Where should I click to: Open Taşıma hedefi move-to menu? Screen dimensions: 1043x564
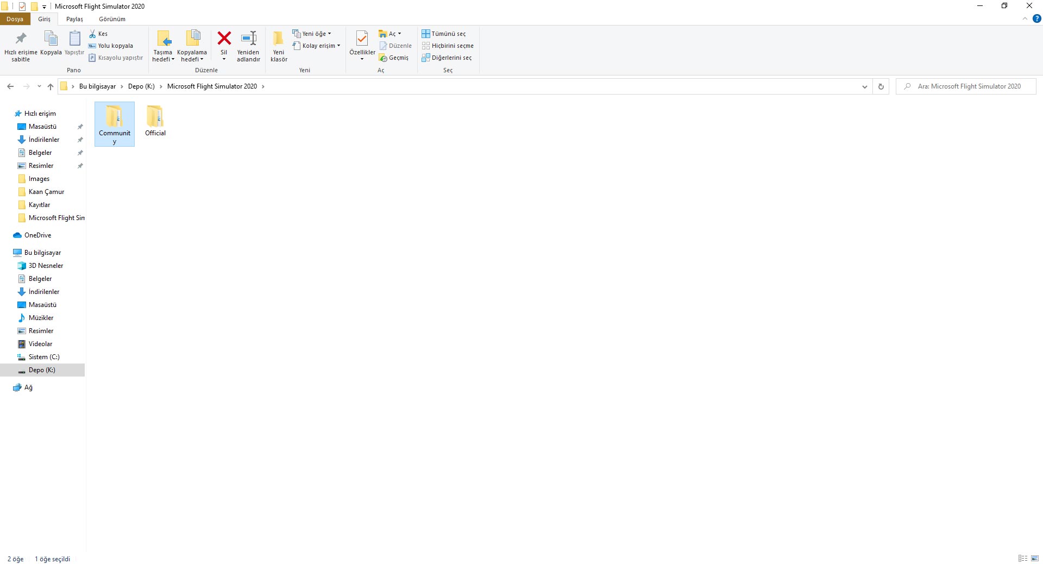point(163,46)
